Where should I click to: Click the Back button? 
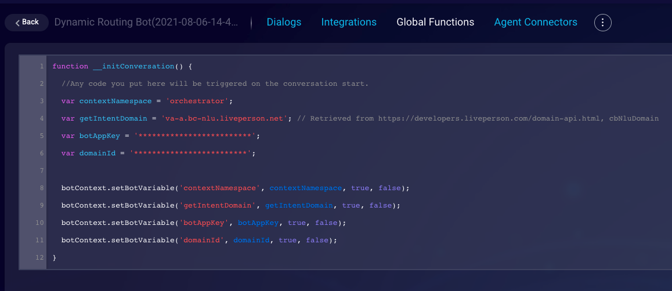pos(27,22)
